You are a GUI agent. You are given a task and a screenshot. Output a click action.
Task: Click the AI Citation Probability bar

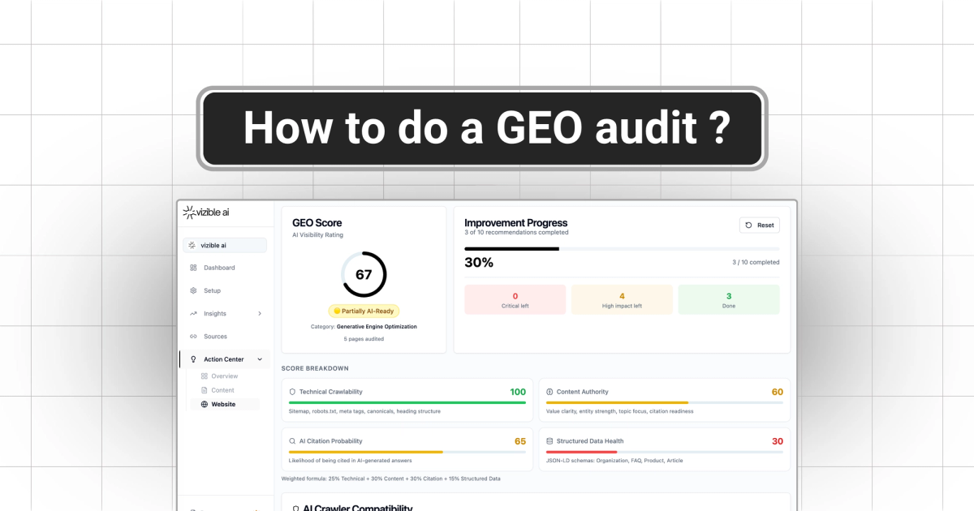[407, 452]
